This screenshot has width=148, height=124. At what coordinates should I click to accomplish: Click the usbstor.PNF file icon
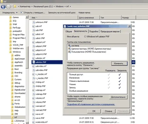pos(34,62)
